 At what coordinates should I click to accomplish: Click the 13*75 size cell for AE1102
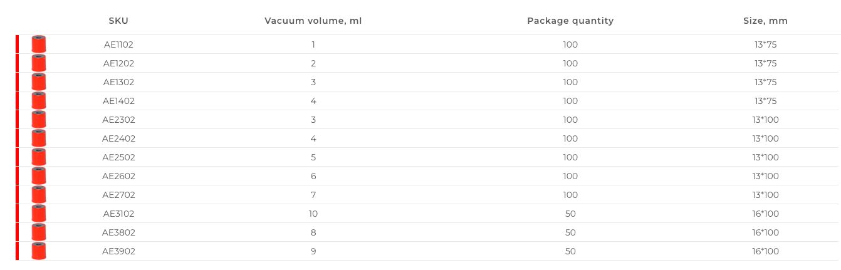765,44
